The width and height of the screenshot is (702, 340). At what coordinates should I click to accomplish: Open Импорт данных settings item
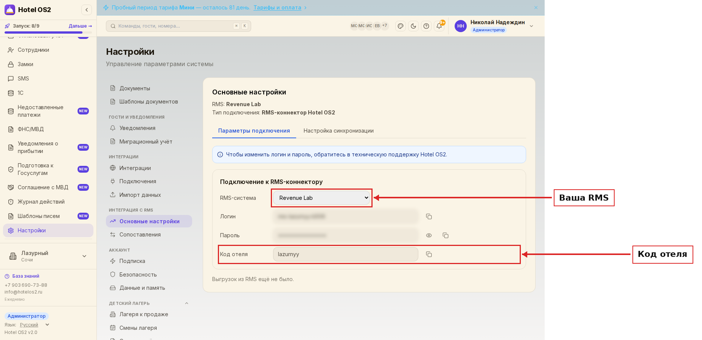(149, 195)
